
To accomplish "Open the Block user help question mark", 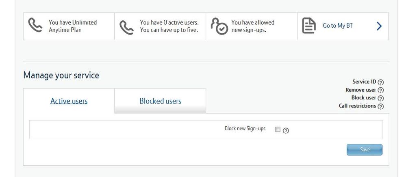I will click(380, 98).
